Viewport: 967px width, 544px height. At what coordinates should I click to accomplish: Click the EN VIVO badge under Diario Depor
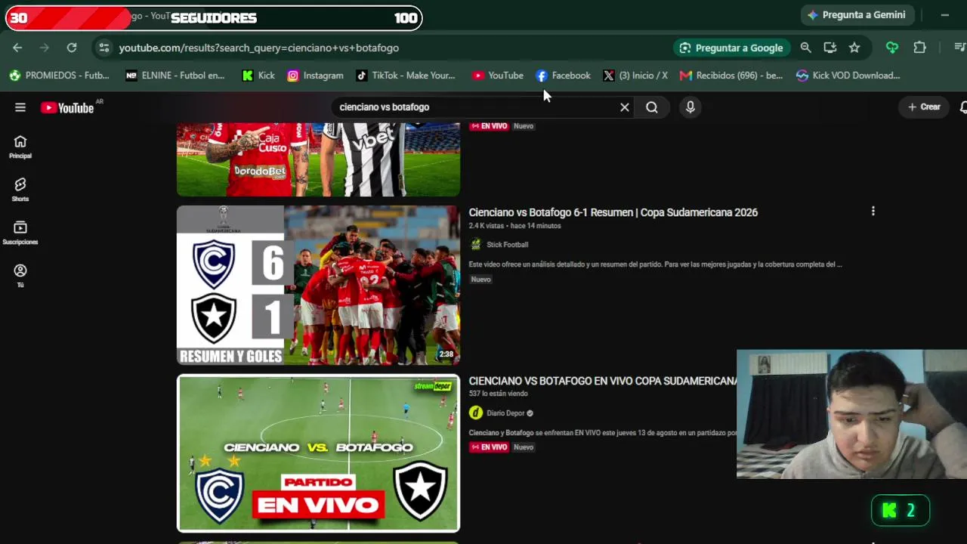pyautogui.click(x=490, y=447)
